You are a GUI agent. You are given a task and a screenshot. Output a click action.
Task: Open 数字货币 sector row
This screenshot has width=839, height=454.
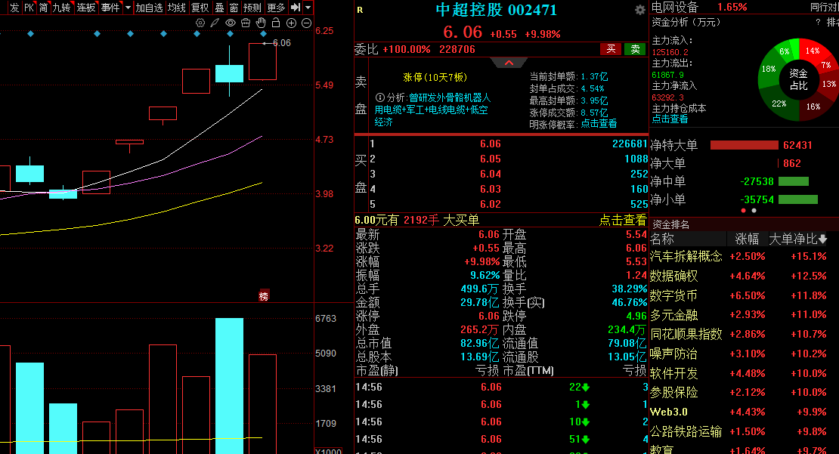click(744, 295)
